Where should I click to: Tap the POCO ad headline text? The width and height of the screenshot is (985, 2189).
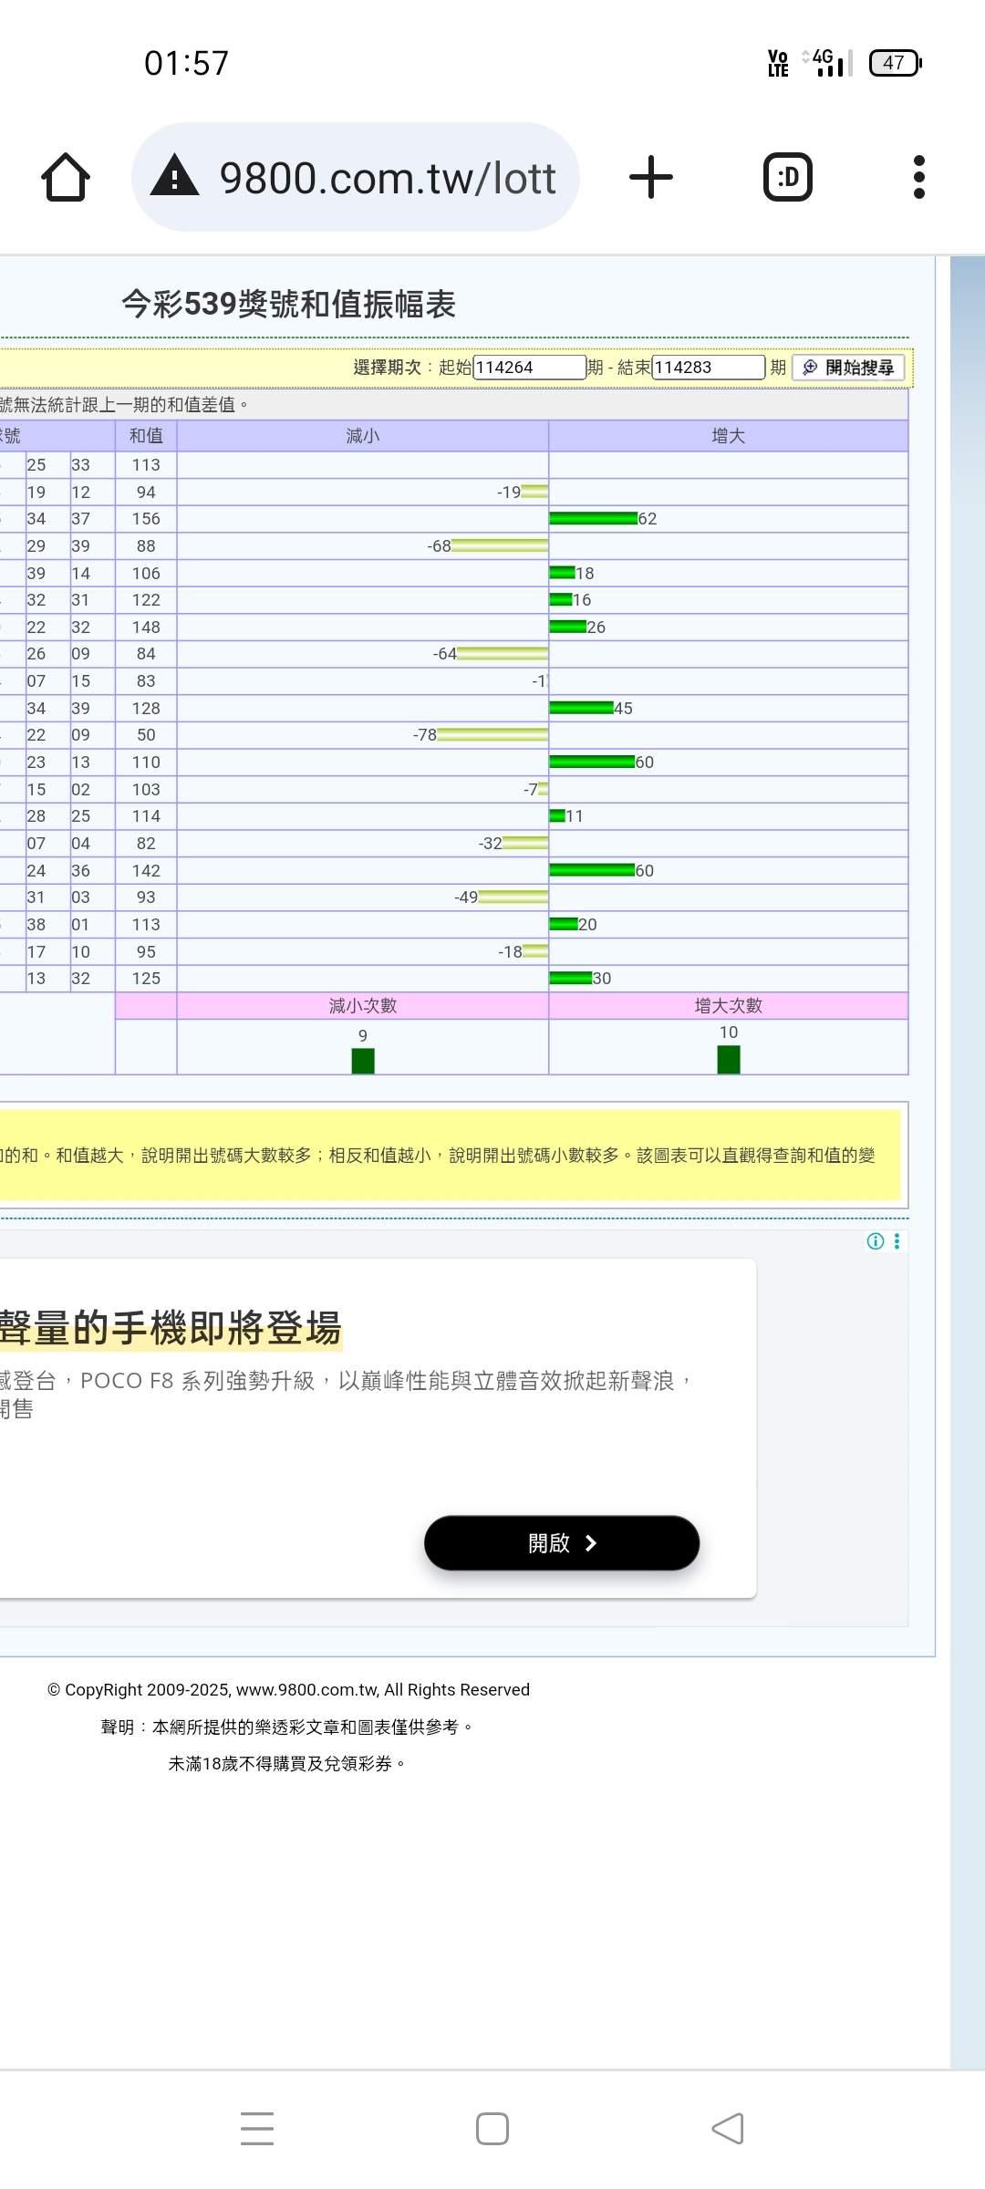click(x=171, y=1328)
